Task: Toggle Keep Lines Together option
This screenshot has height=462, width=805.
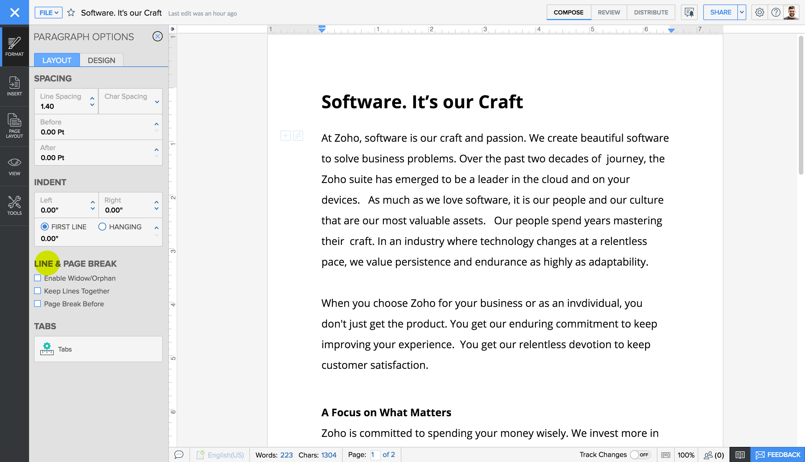Action: pyautogui.click(x=37, y=291)
